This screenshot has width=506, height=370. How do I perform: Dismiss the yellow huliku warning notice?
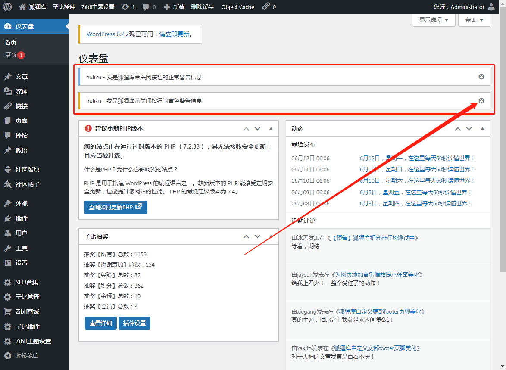click(481, 101)
